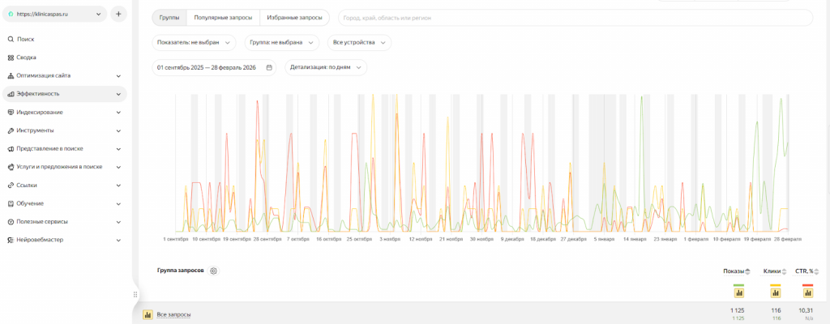
Task: Click the 10,31 CTR value
Action: point(805,309)
